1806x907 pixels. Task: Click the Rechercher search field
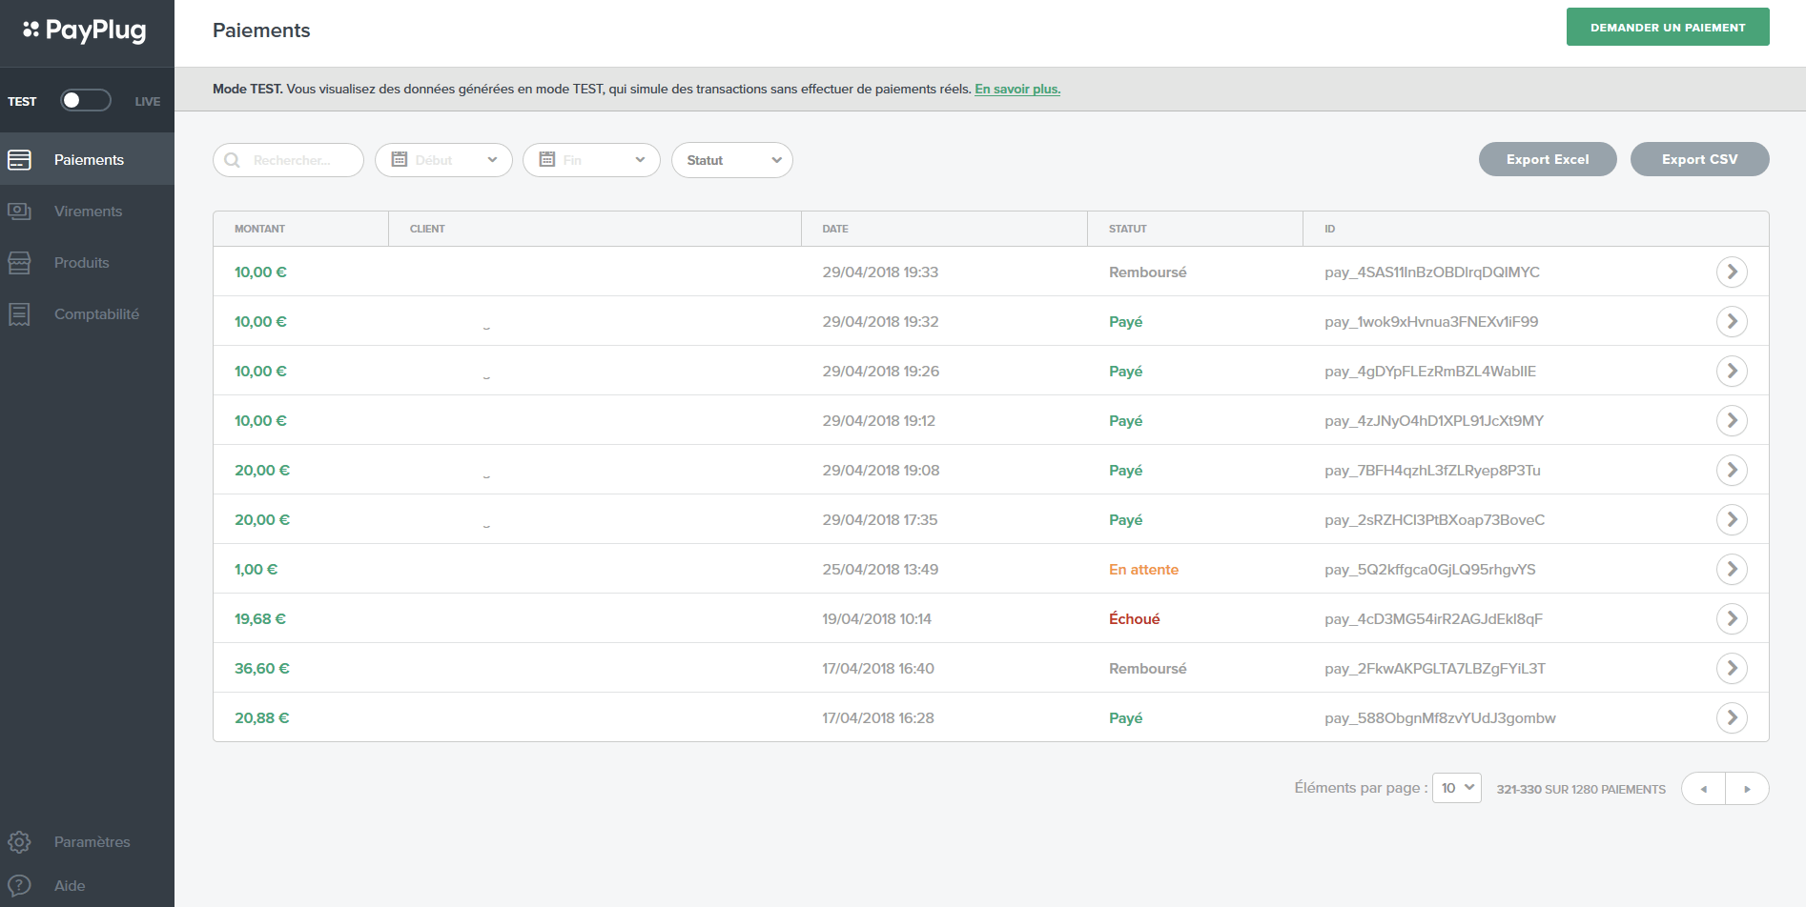288,160
